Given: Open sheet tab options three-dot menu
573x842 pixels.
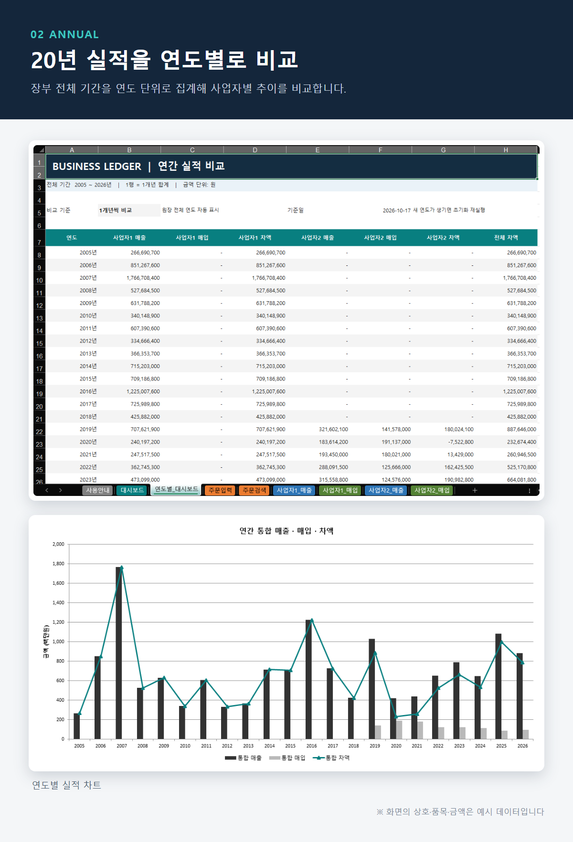Looking at the screenshot, I should (x=529, y=490).
